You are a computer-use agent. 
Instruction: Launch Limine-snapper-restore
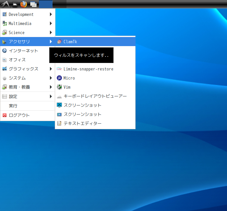pyautogui.click(x=95, y=69)
